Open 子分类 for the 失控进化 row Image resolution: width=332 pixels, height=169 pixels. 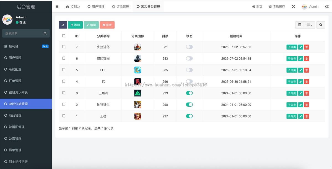click(292, 47)
